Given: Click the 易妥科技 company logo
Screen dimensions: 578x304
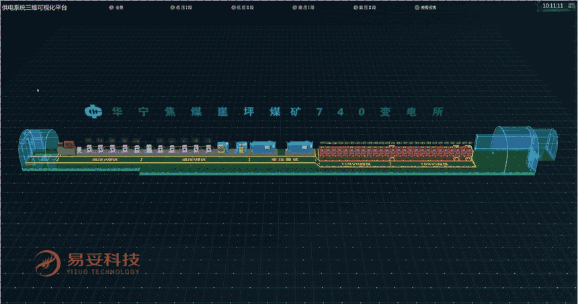Looking at the screenshot, I should click(87, 262).
